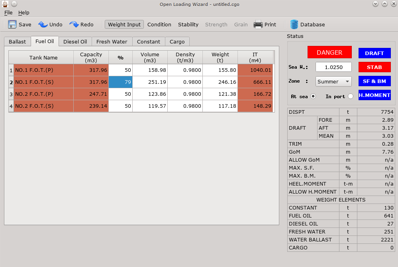This screenshot has width=398, height=267.
Task: Open the Stability view in toolbar
Action: point(188,24)
